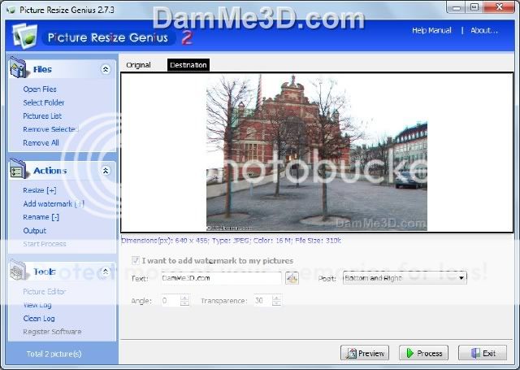Switch to the Destination tab

(188, 65)
